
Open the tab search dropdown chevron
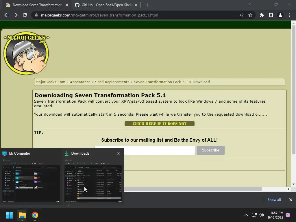click(x=249, y=4)
